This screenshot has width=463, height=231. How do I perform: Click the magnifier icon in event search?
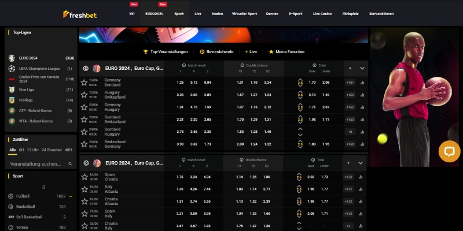point(70,164)
